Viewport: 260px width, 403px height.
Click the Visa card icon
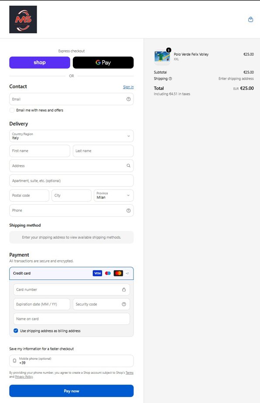tap(97, 273)
